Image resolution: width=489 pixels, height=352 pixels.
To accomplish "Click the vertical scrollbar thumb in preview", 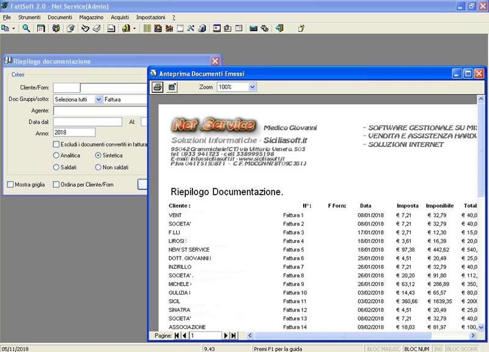I will pyautogui.click(x=481, y=149).
